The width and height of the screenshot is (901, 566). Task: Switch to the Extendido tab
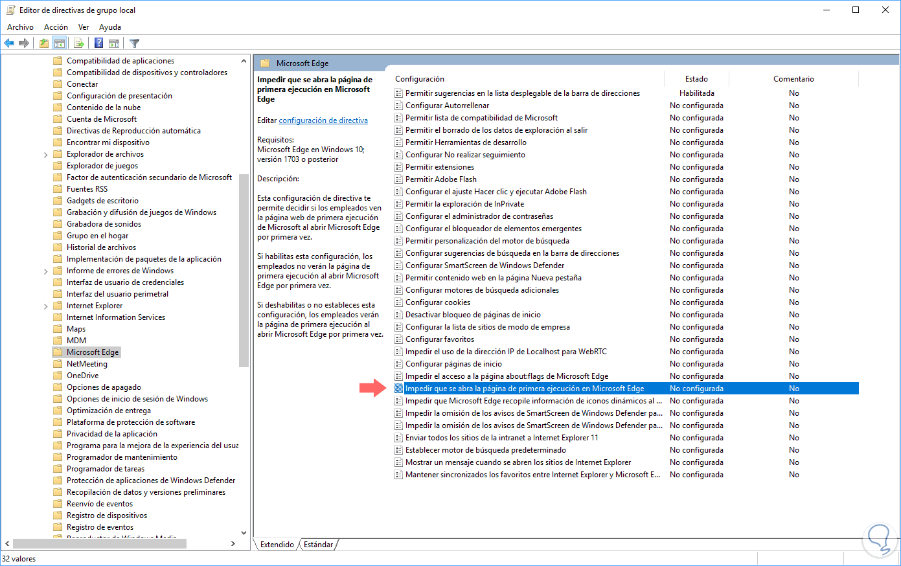(277, 545)
